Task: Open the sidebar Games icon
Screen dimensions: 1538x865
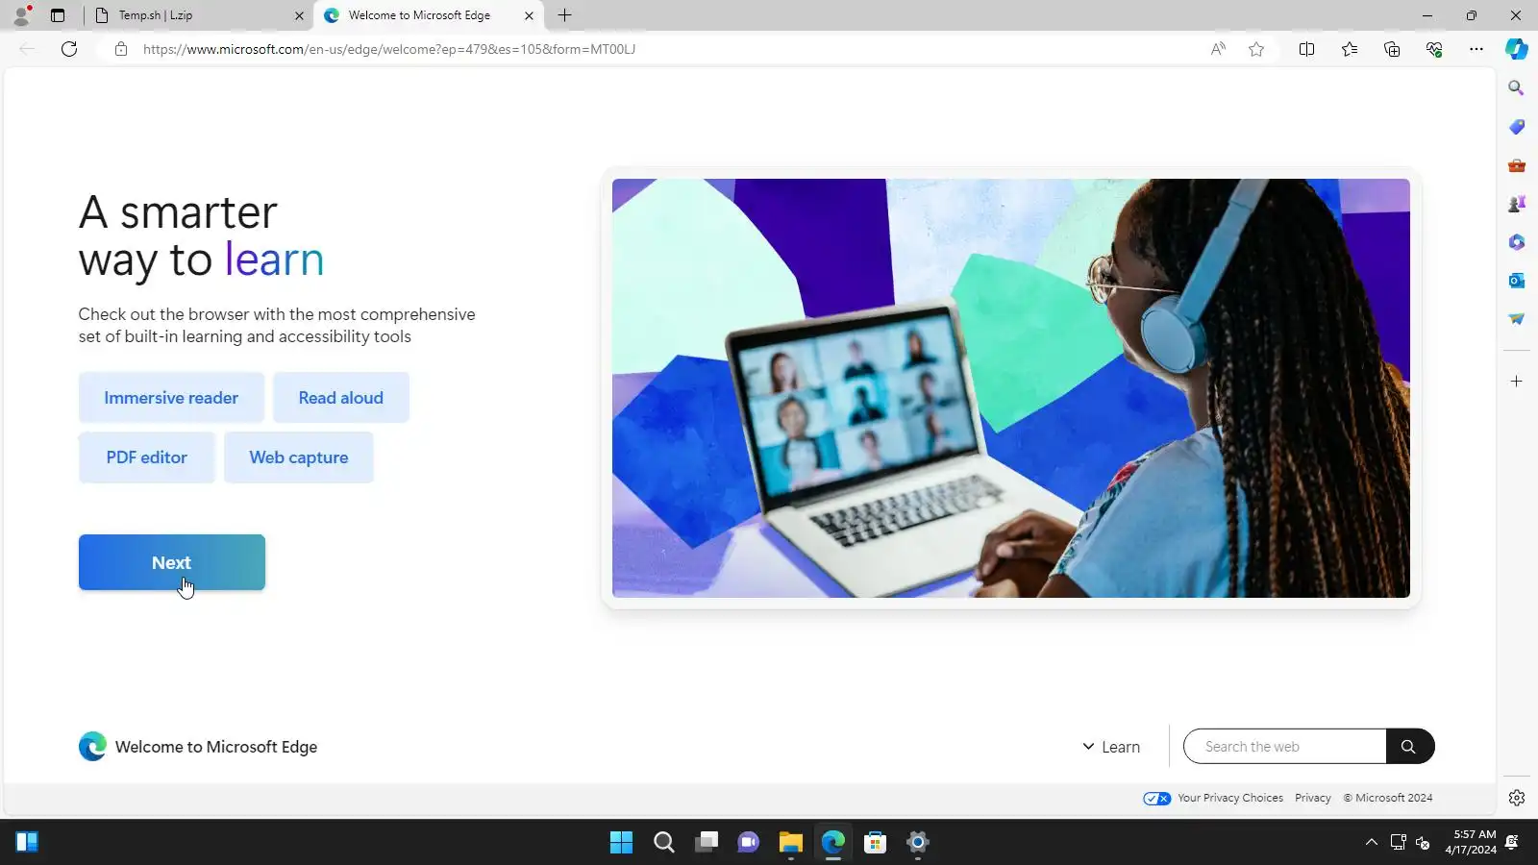Action: (1517, 204)
